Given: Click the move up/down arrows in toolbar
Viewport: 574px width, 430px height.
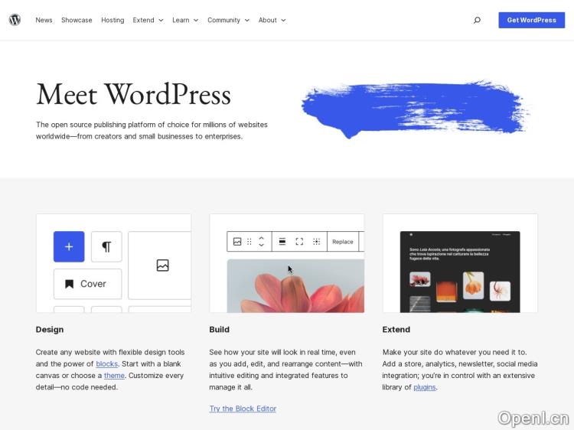Looking at the screenshot, I should coord(261,242).
